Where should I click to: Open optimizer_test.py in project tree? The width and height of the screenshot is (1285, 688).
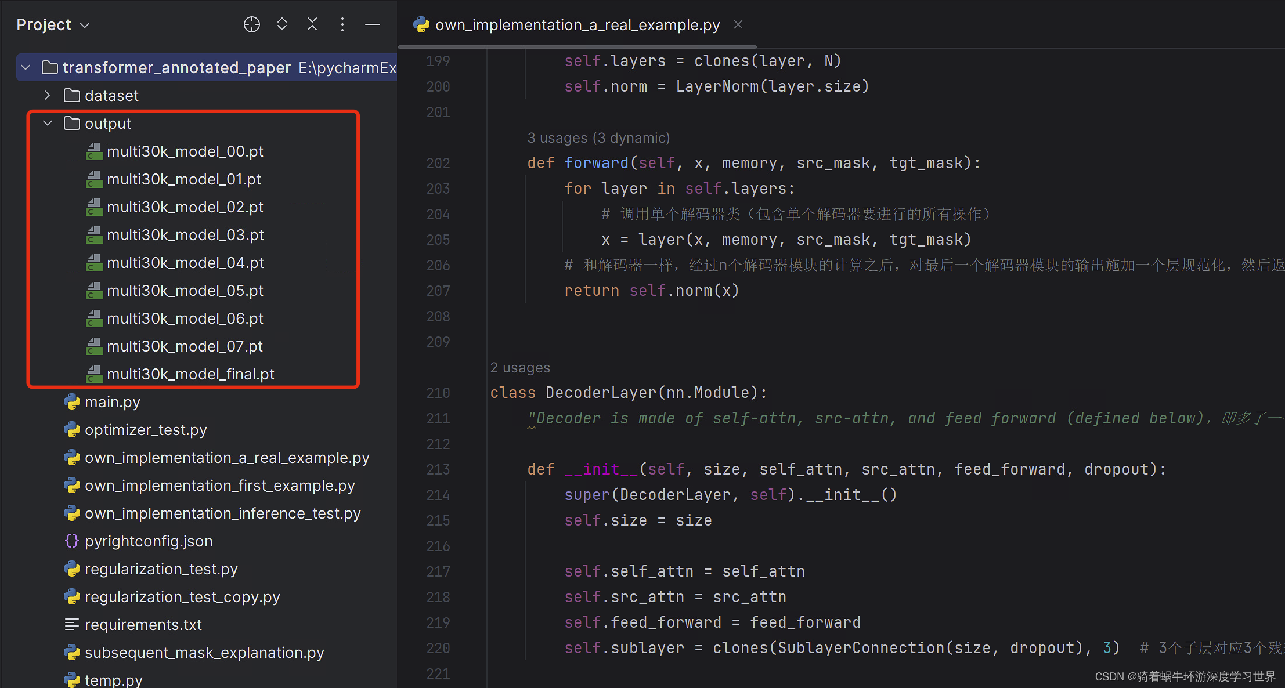(146, 430)
